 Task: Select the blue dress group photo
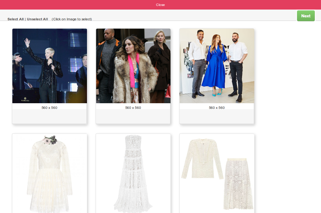[217, 66]
